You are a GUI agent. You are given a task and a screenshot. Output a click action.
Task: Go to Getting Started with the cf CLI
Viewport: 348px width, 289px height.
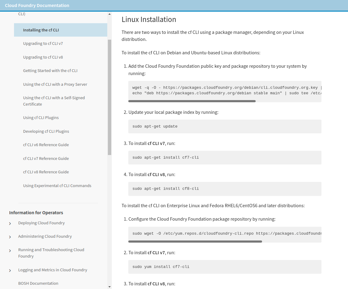pos(50,70)
